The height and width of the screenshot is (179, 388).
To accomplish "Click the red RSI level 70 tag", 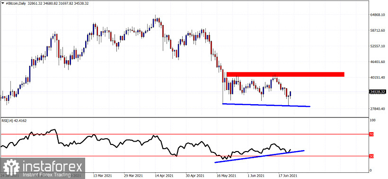I will click(371, 134).
